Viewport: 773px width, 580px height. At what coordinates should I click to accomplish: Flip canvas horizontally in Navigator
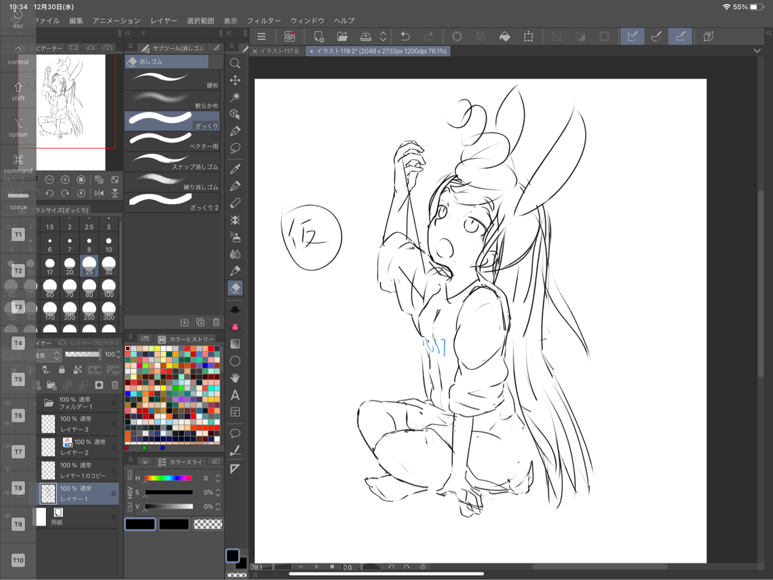tap(99, 193)
